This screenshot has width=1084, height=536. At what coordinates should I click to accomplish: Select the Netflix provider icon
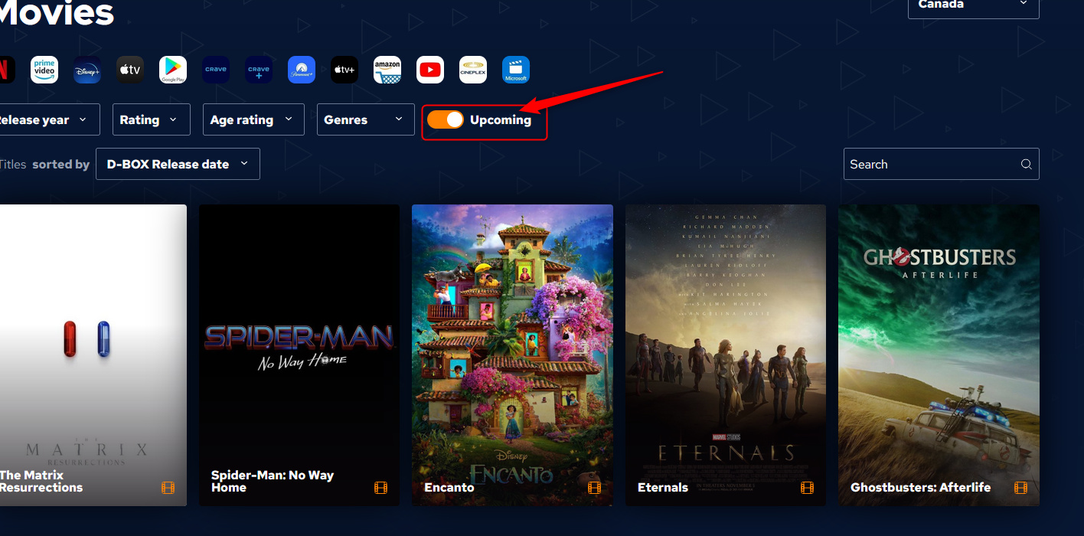click(6, 70)
